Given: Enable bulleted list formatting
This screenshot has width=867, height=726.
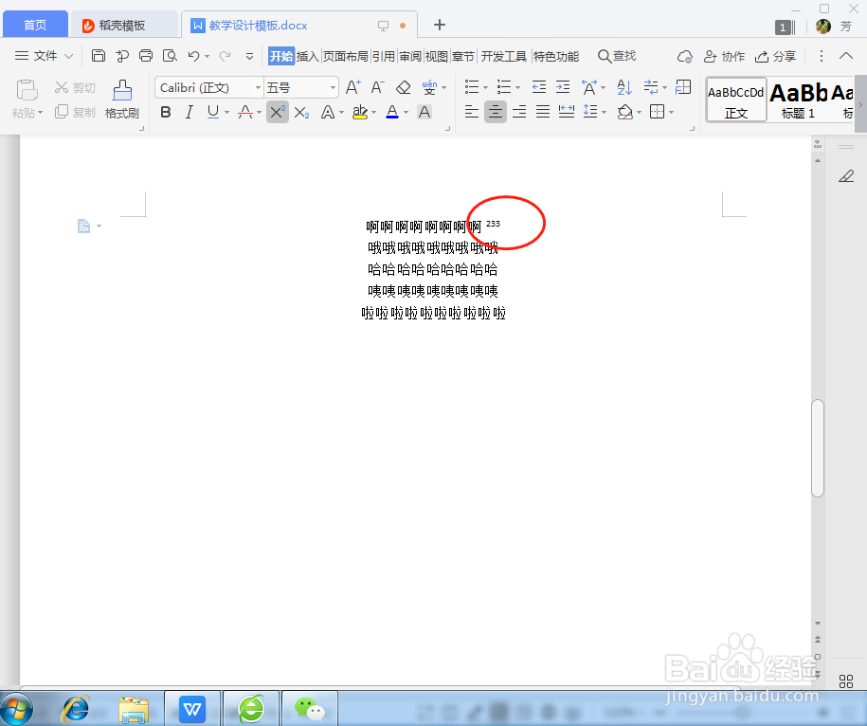Looking at the screenshot, I should [x=471, y=86].
